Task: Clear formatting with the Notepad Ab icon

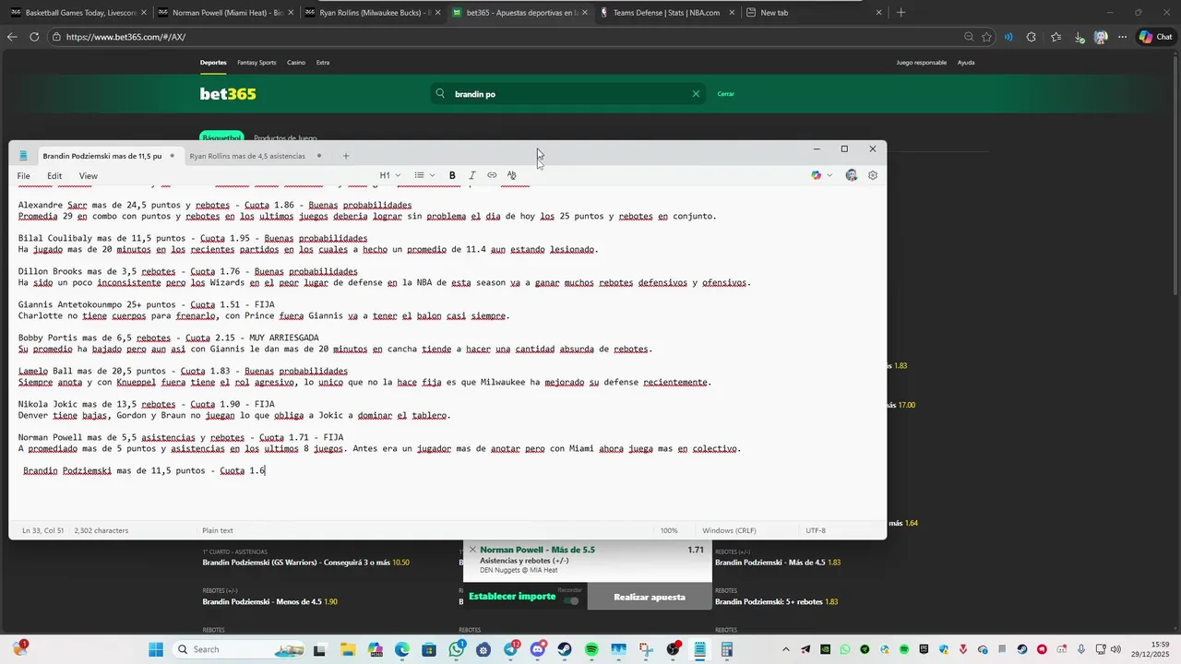Action: (512, 175)
